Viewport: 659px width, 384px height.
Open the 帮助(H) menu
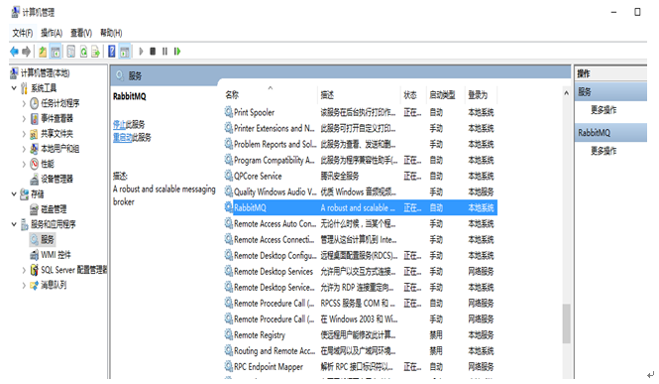(x=111, y=33)
